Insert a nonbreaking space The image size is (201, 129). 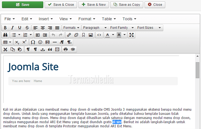(x=43, y=49)
